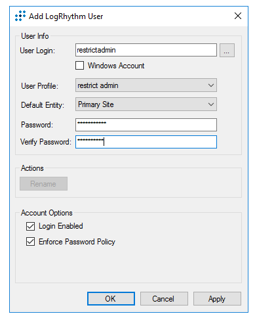Expand the Default Entity dropdown arrow
The height and width of the screenshot is (318, 255).
pyautogui.click(x=211, y=104)
